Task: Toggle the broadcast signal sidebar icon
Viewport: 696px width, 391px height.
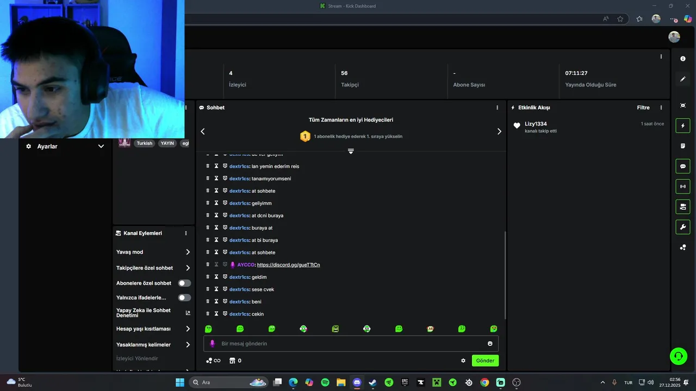Action: pyautogui.click(x=683, y=186)
